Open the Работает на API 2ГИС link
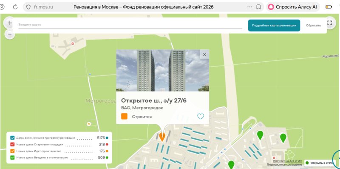 (x=287, y=161)
